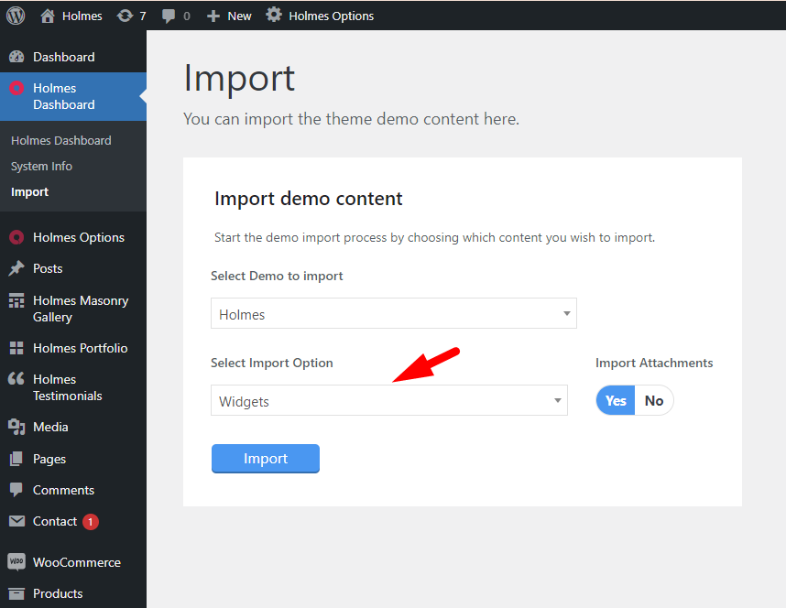This screenshot has height=608, width=786.
Task: Click the Posts pushpin icon
Action: pos(16,268)
